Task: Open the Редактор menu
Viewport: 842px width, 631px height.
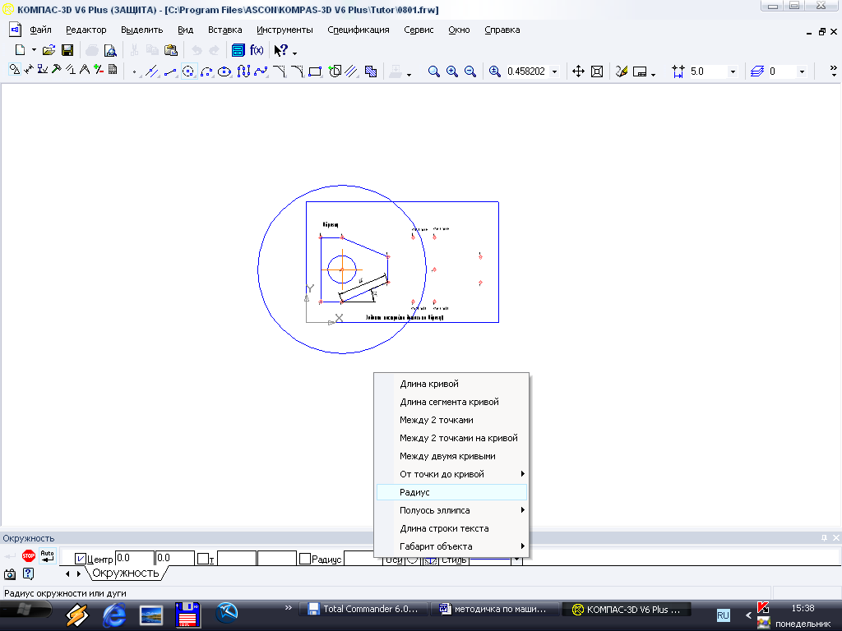Action: [86, 30]
